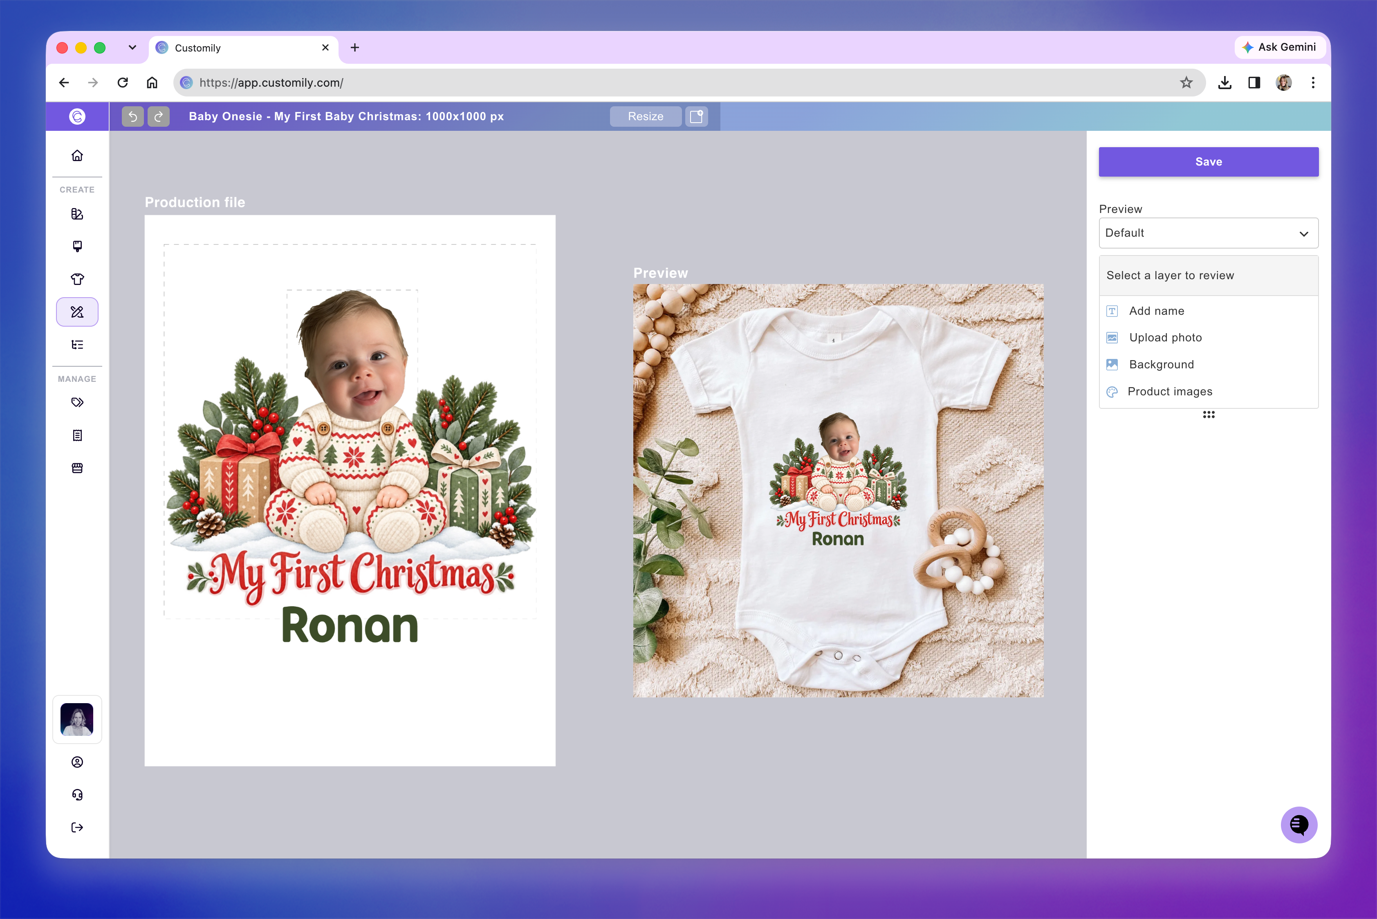Select the Add name layer
The height and width of the screenshot is (919, 1377).
point(1208,311)
